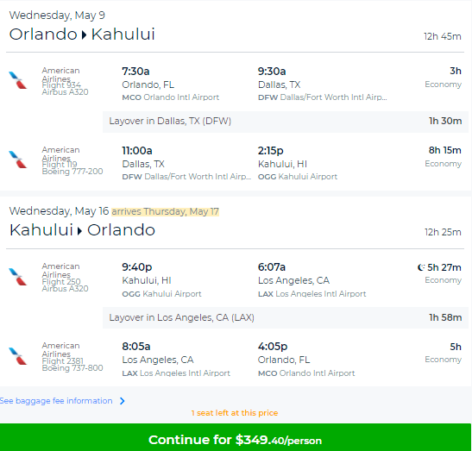Click American Airlines logo for Flight 934
This screenshot has height=451, width=472.
[18, 80]
